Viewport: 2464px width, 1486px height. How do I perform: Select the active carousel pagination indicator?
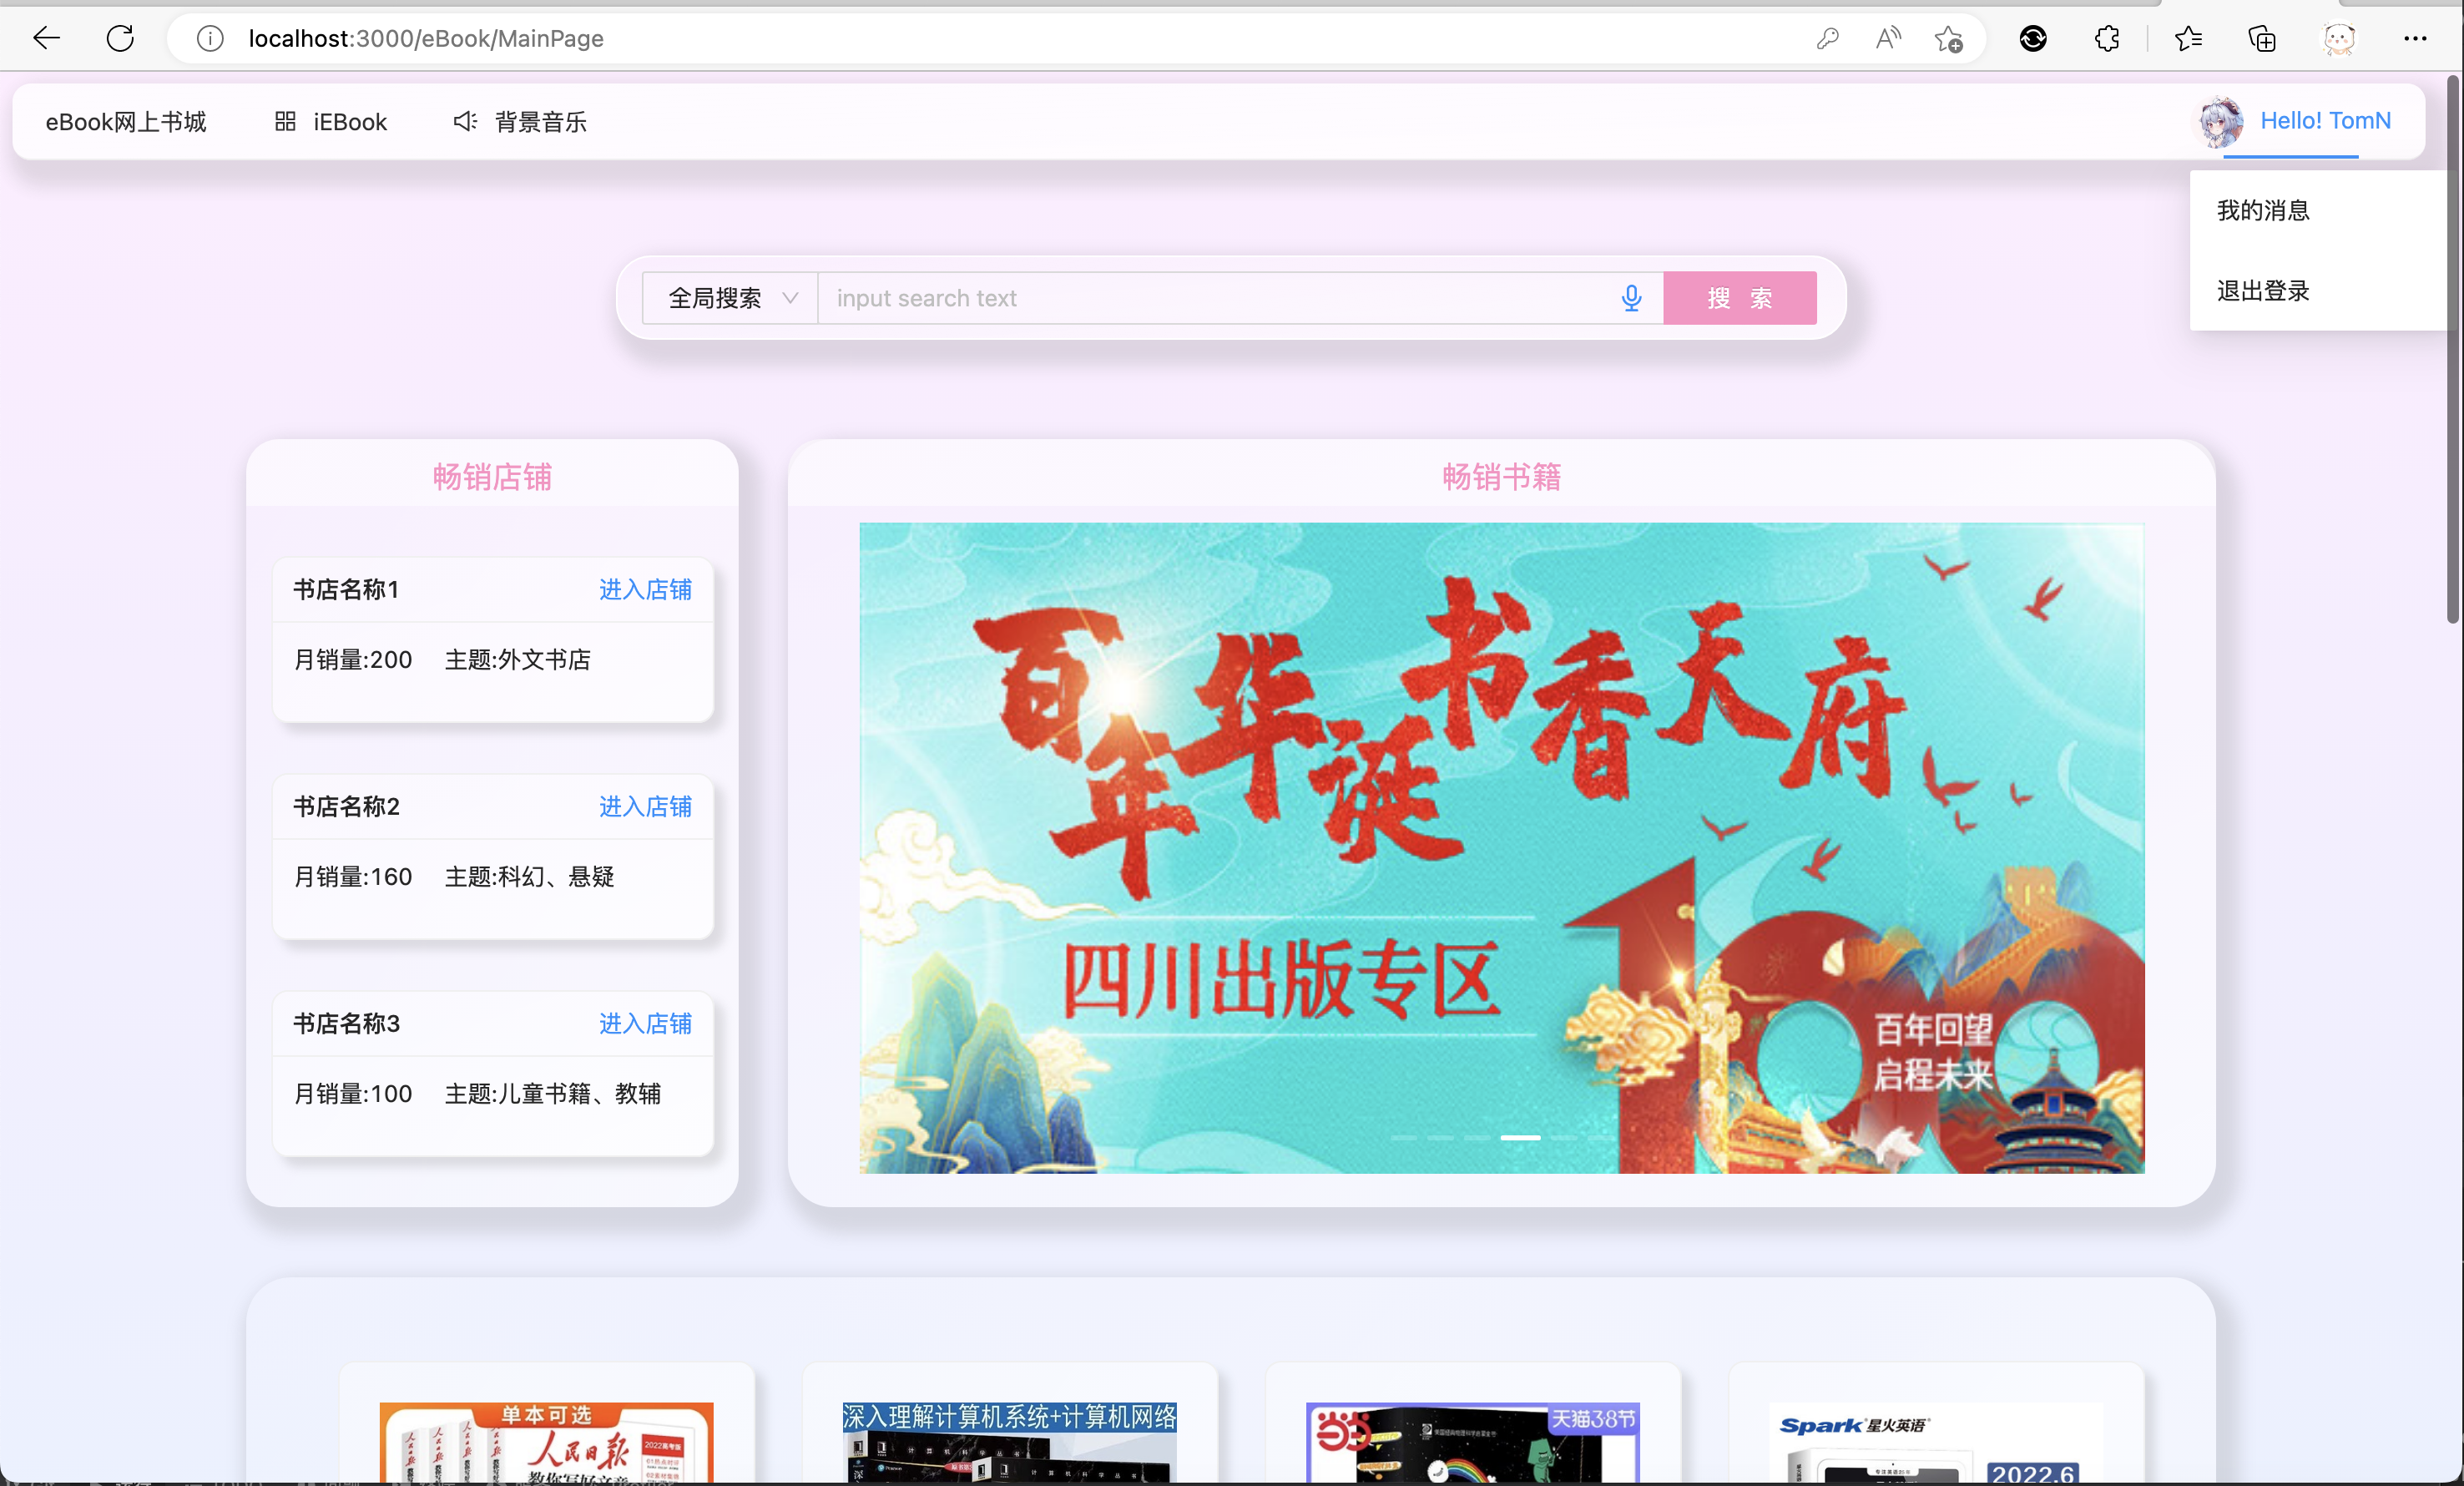pyautogui.click(x=1520, y=1139)
